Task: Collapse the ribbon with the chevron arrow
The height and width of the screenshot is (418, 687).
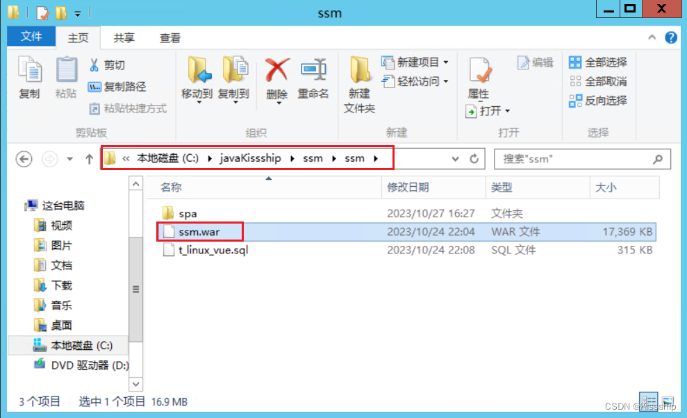Action: tap(652, 37)
